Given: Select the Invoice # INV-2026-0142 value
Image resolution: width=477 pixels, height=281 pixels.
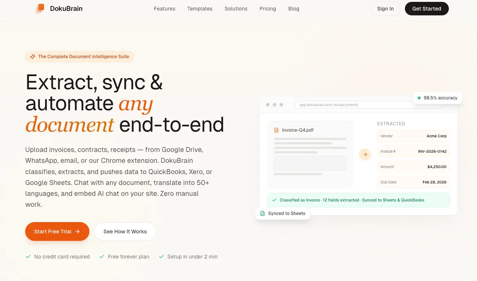Looking at the screenshot, I should coord(432,152).
